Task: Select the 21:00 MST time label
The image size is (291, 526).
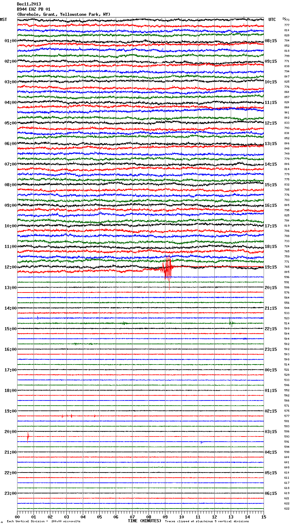Action: [11, 452]
